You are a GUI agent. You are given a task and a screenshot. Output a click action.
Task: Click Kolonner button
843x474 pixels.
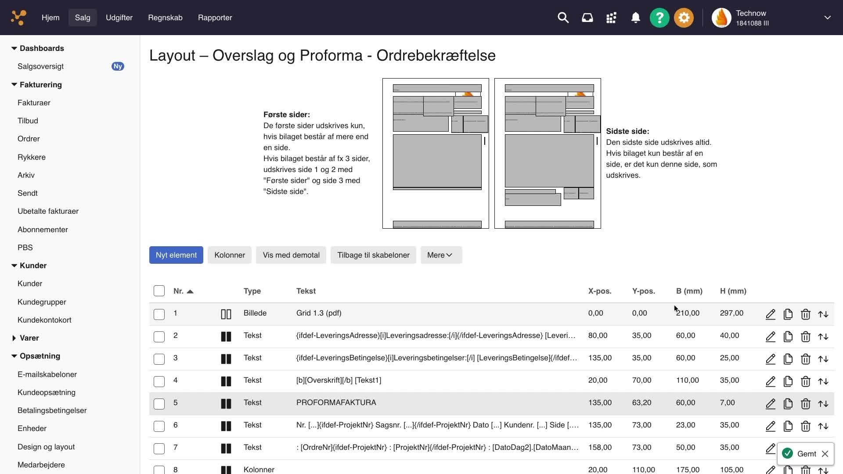coord(230,255)
